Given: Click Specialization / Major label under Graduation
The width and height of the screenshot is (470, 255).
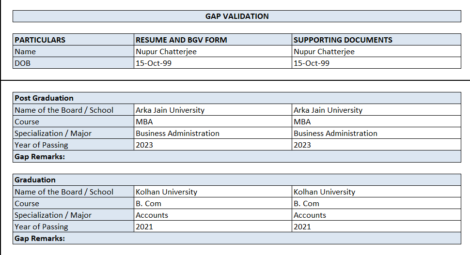Looking at the screenshot, I should [x=53, y=215].
